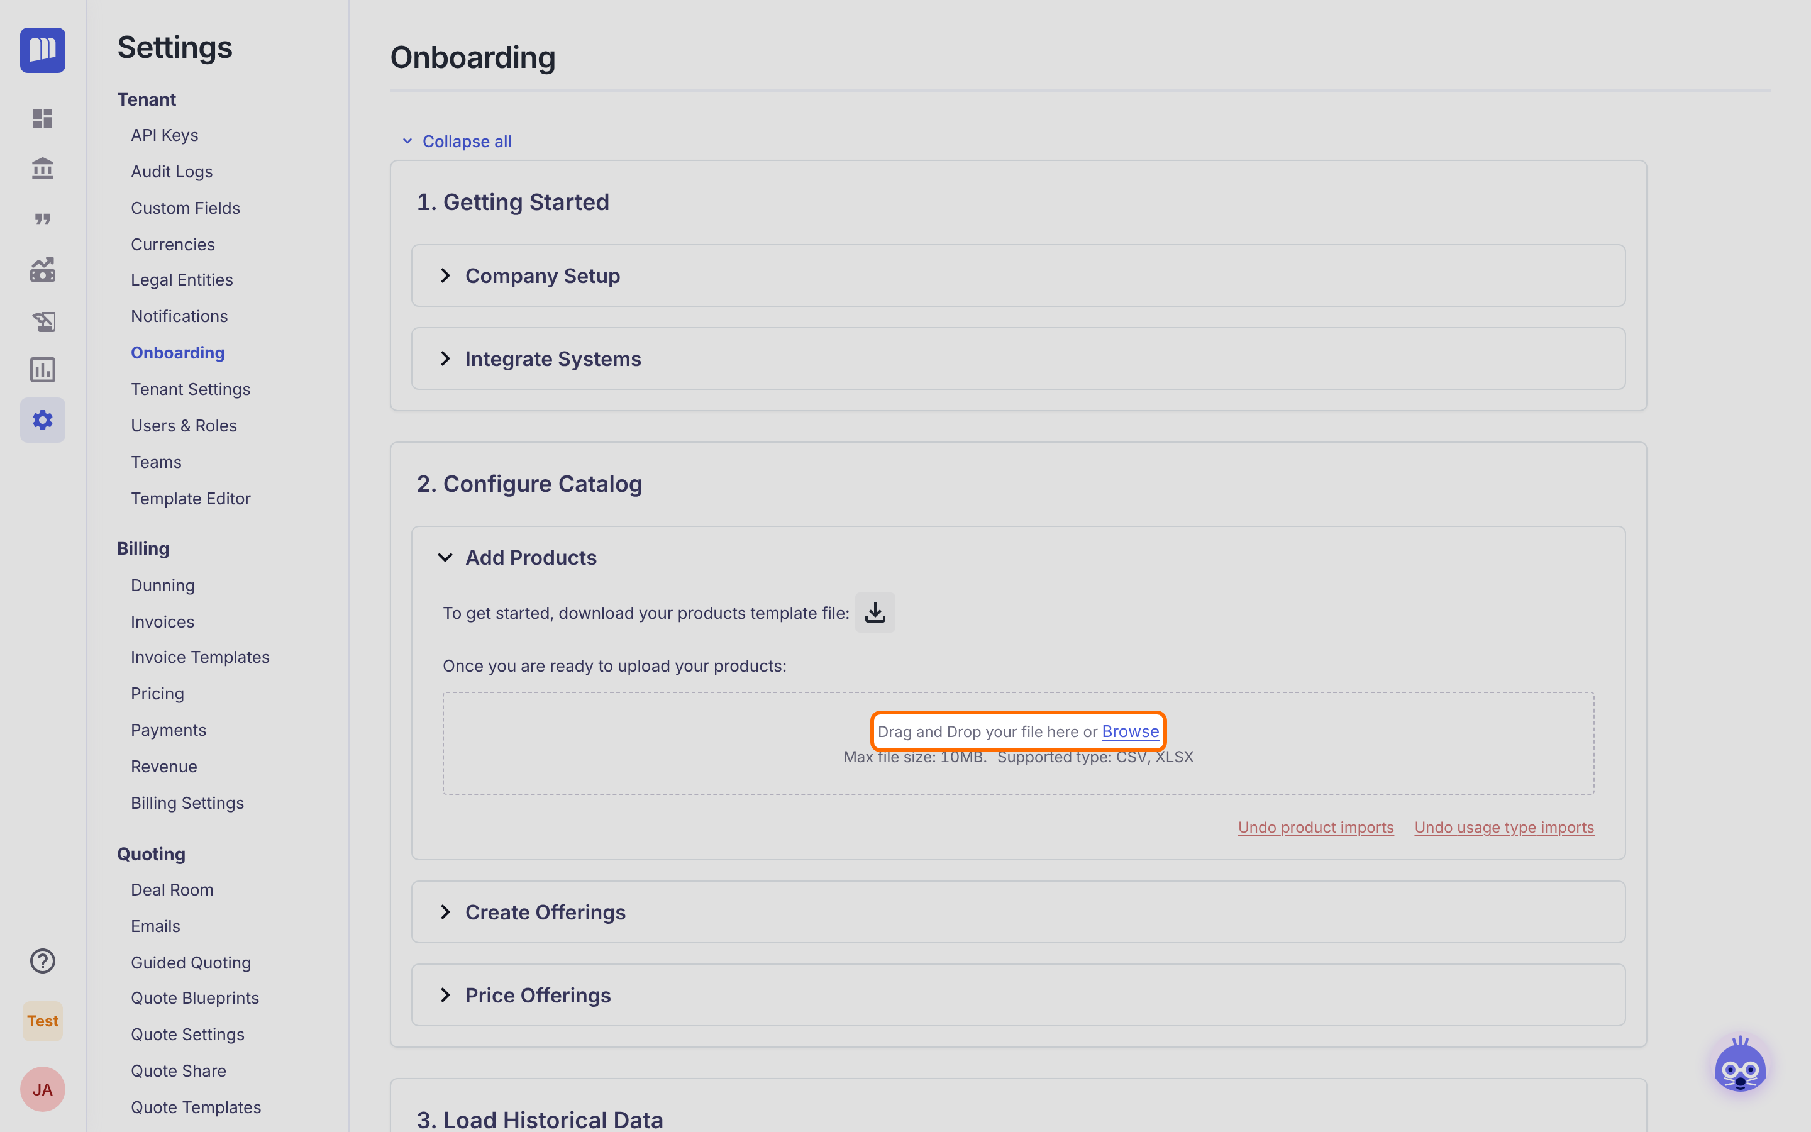Go to Invoice Templates
1811x1132 pixels.
point(201,657)
